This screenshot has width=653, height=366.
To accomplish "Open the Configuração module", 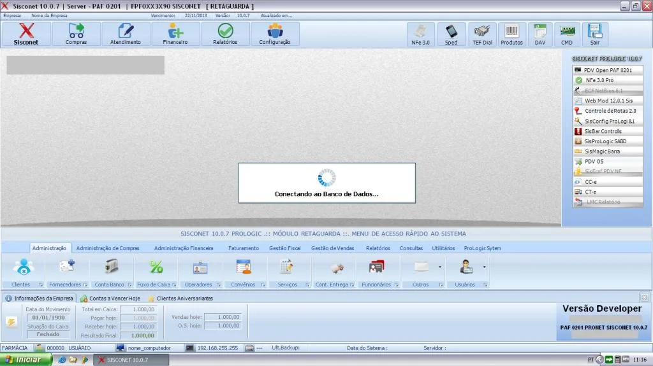I will tap(275, 34).
